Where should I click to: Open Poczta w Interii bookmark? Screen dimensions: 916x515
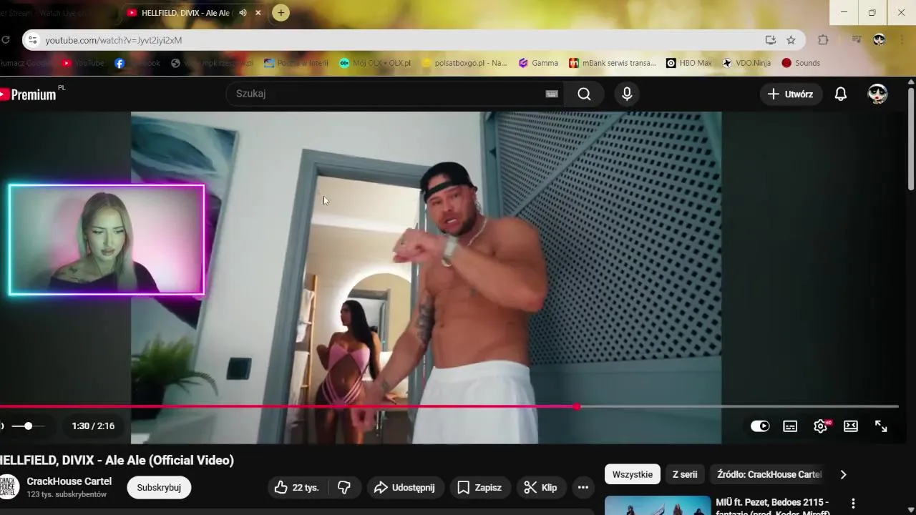tap(296, 63)
